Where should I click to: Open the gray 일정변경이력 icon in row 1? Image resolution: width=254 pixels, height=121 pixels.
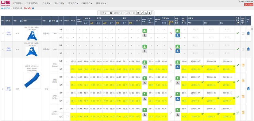243,33
